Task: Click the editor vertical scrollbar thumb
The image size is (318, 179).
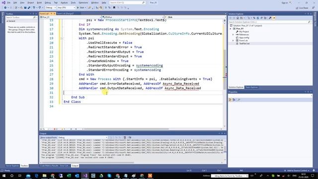Action: point(225,70)
